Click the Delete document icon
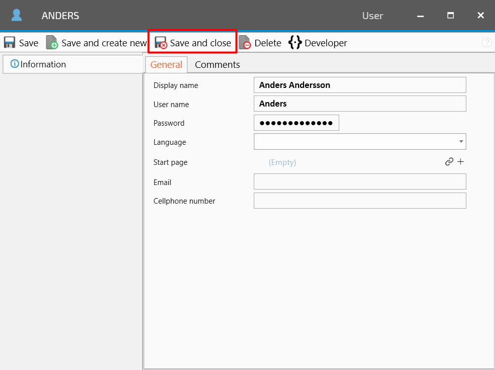The image size is (495, 370). pos(245,43)
